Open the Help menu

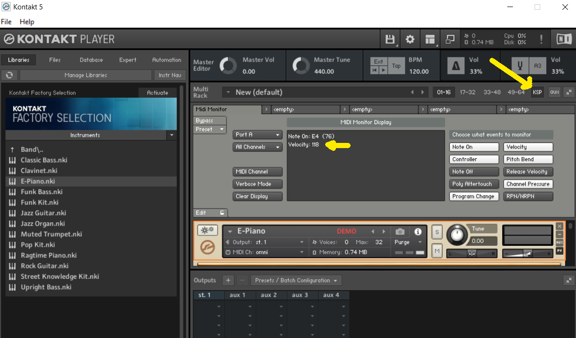coord(27,22)
